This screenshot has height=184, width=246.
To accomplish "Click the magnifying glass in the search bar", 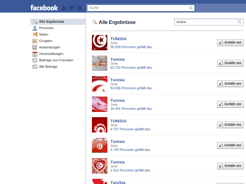I will tap(191, 8).
